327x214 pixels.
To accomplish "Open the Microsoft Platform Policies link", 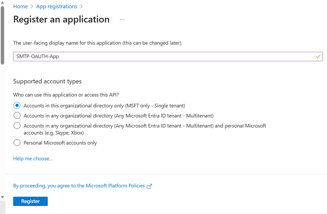I will click(x=79, y=186).
